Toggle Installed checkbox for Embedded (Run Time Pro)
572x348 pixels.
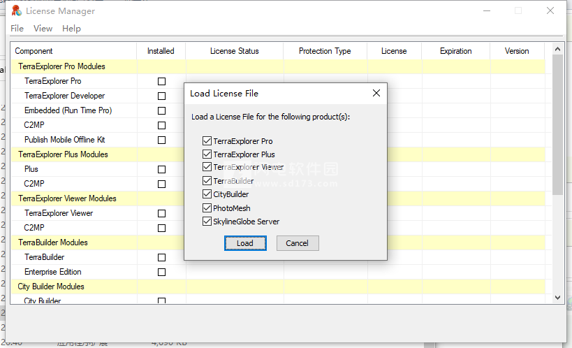coord(161,110)
